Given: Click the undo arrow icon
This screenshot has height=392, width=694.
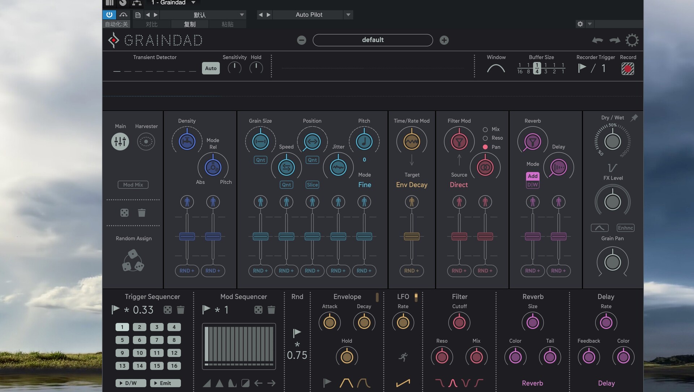Looking at the screenshot, I should (x=597, y=40).
